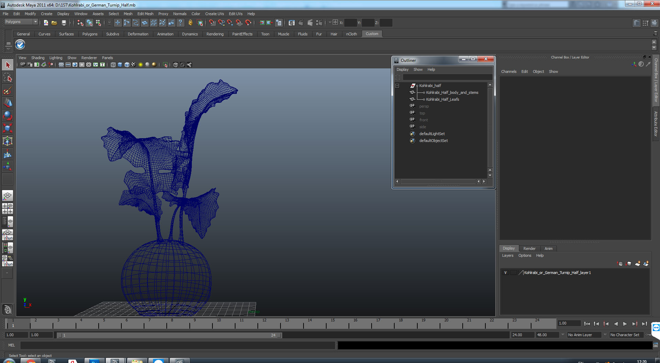
Task: Switch to single perspective view layout
Action: tap(8, 196)
